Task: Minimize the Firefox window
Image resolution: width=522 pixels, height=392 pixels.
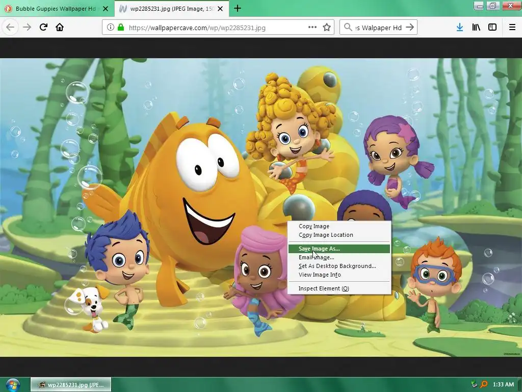Action: 479,6
